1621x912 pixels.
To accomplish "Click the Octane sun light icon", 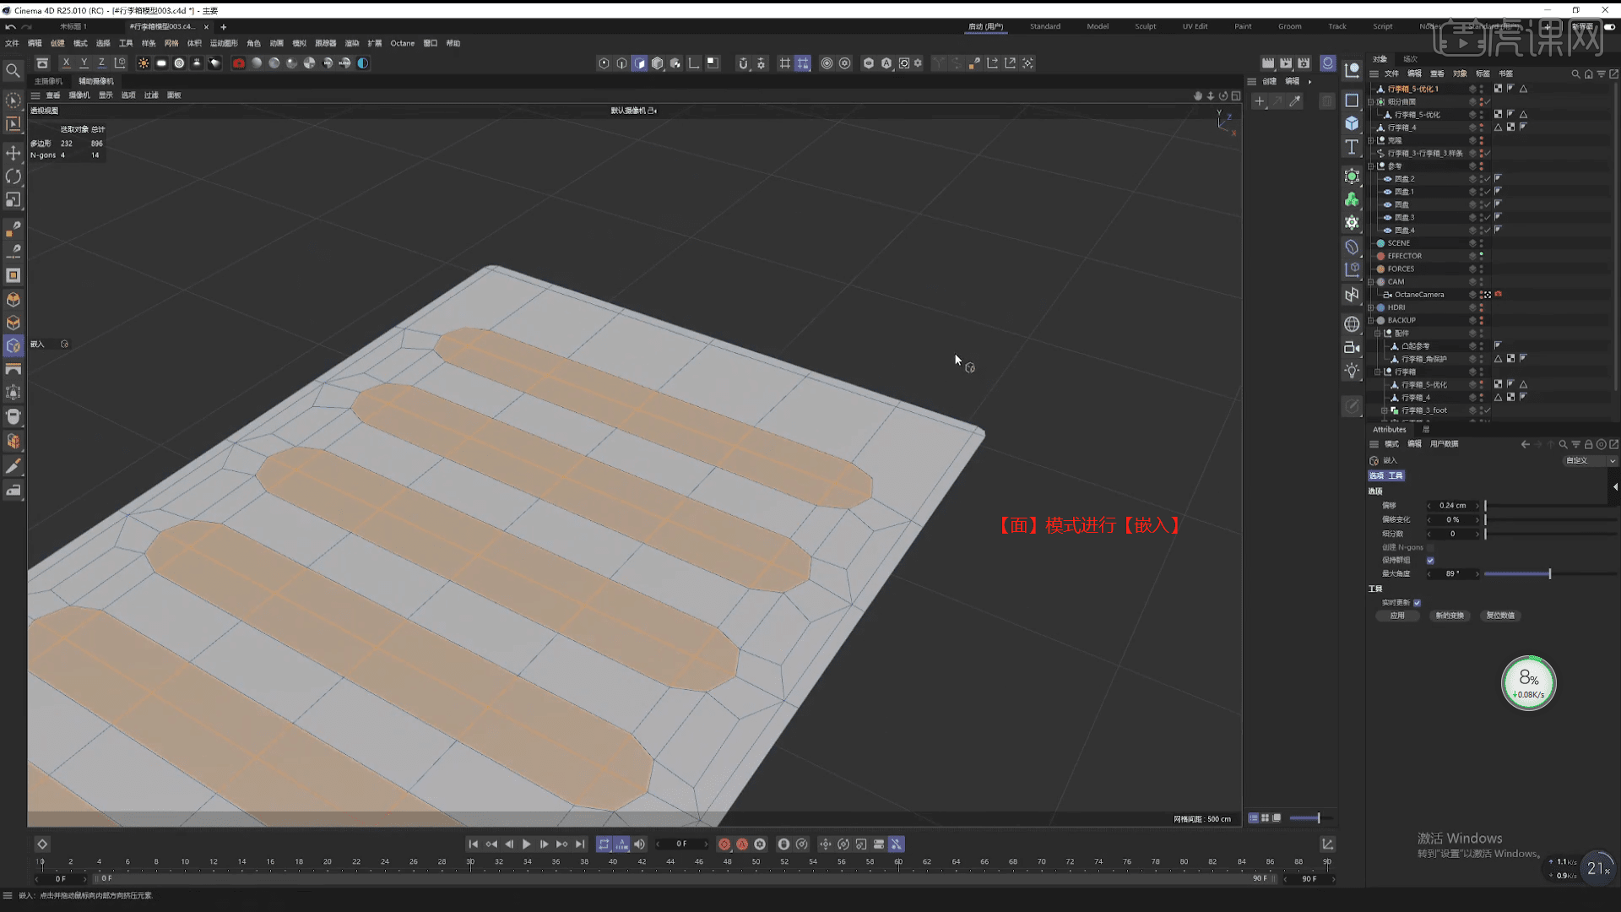I will pyautogui.click(x=144, y=63).
